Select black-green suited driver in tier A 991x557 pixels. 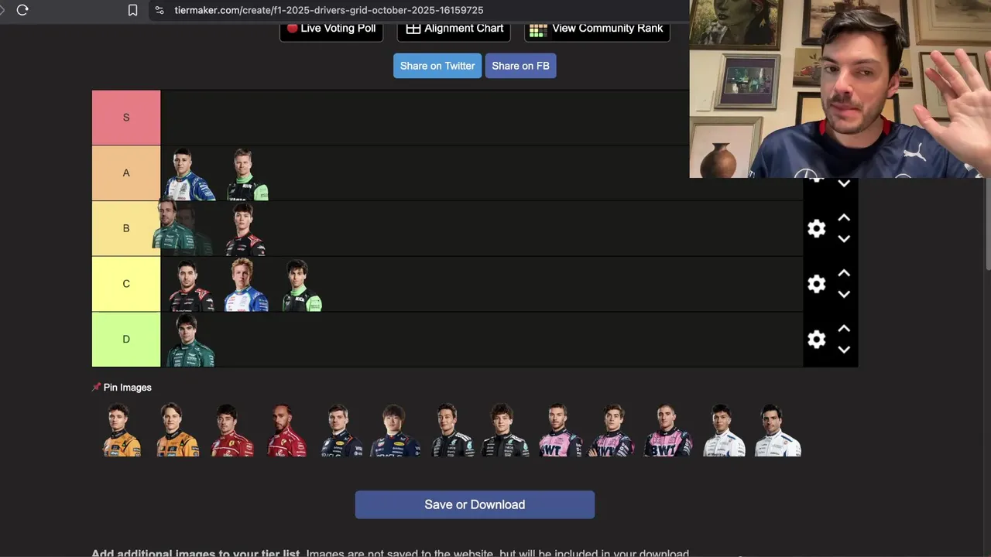[247, 174]
